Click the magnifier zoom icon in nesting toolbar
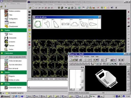The image size is (131, 98). [88, 8]
